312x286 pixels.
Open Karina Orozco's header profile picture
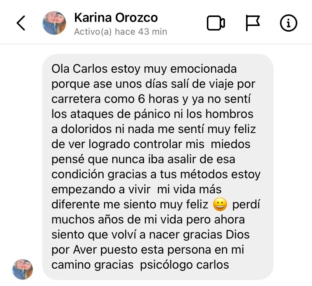click(54, 23)
